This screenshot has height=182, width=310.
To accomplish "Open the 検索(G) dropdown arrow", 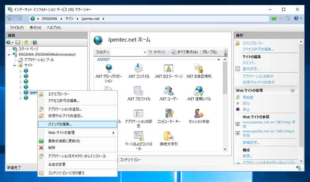I will 169,52.
